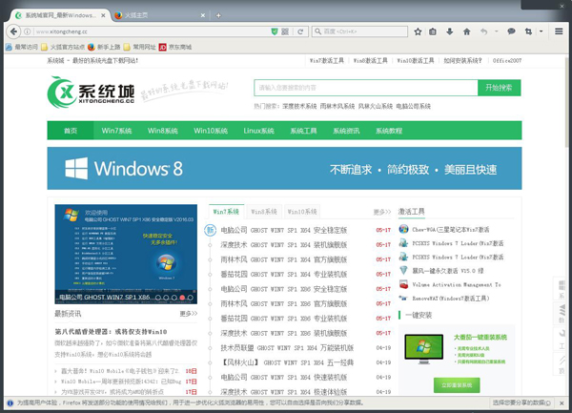Go back using the browser back arrow
Image resolution: width=572 pixels, height=413 pixels.
click(x=13, y=31)
